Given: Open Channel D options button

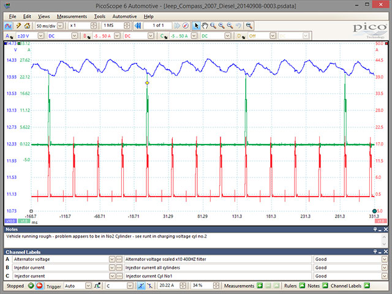Looking at the screenshot, I should [x=241, y=36].
